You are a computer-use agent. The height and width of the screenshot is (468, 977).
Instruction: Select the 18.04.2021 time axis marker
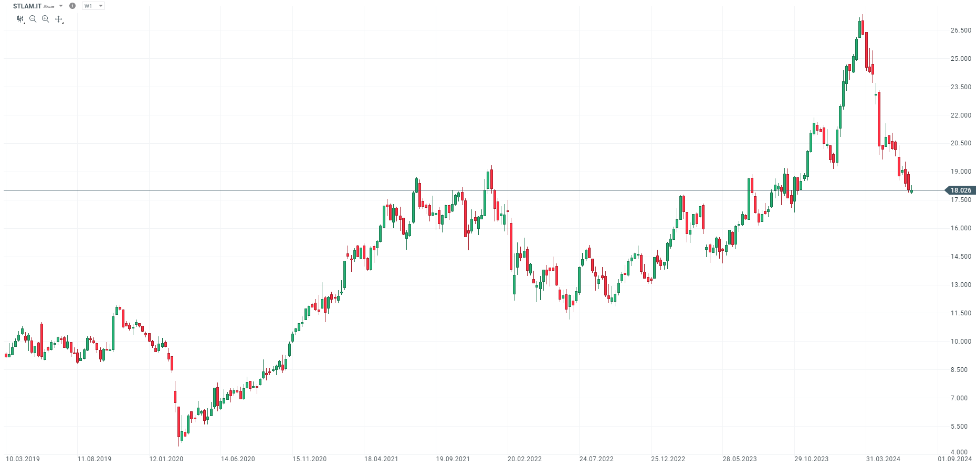pyautogui.click(x=381, y=459)
